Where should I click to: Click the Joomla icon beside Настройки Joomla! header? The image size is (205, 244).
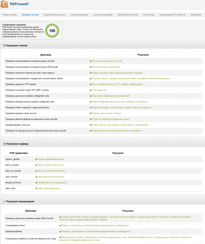(x=4, y=45)
